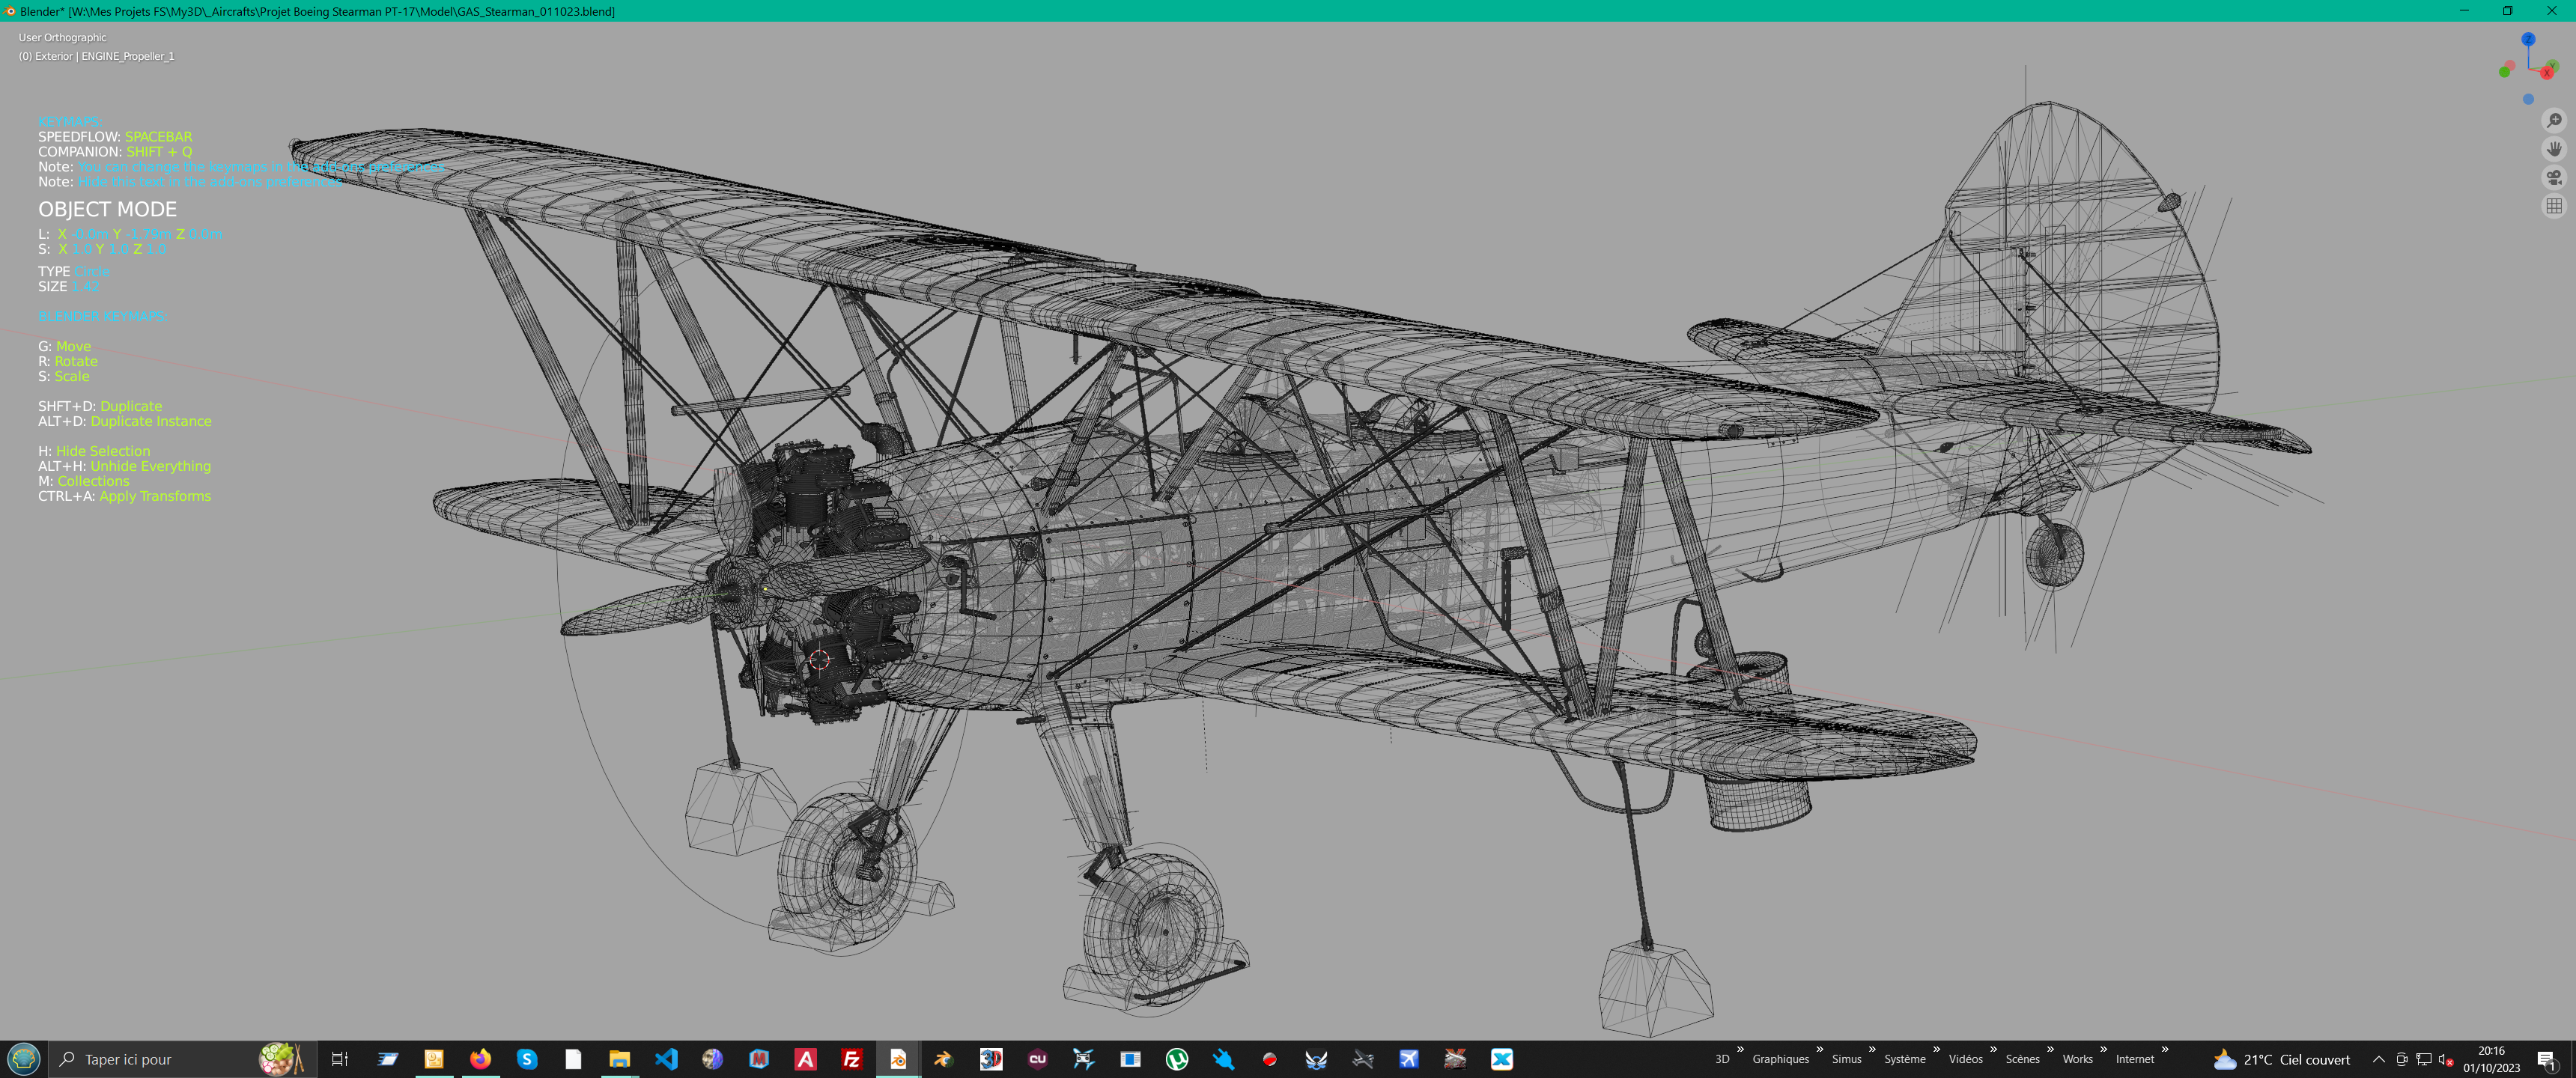
Task: Click 'COMPANION: SHIFT + Q' overlay text
Action: pos(115,151)
